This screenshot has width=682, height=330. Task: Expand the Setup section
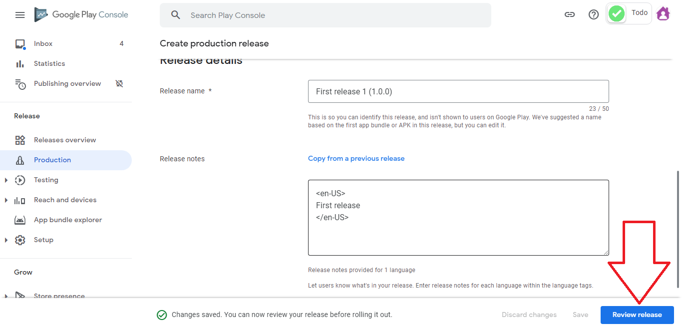6,240
